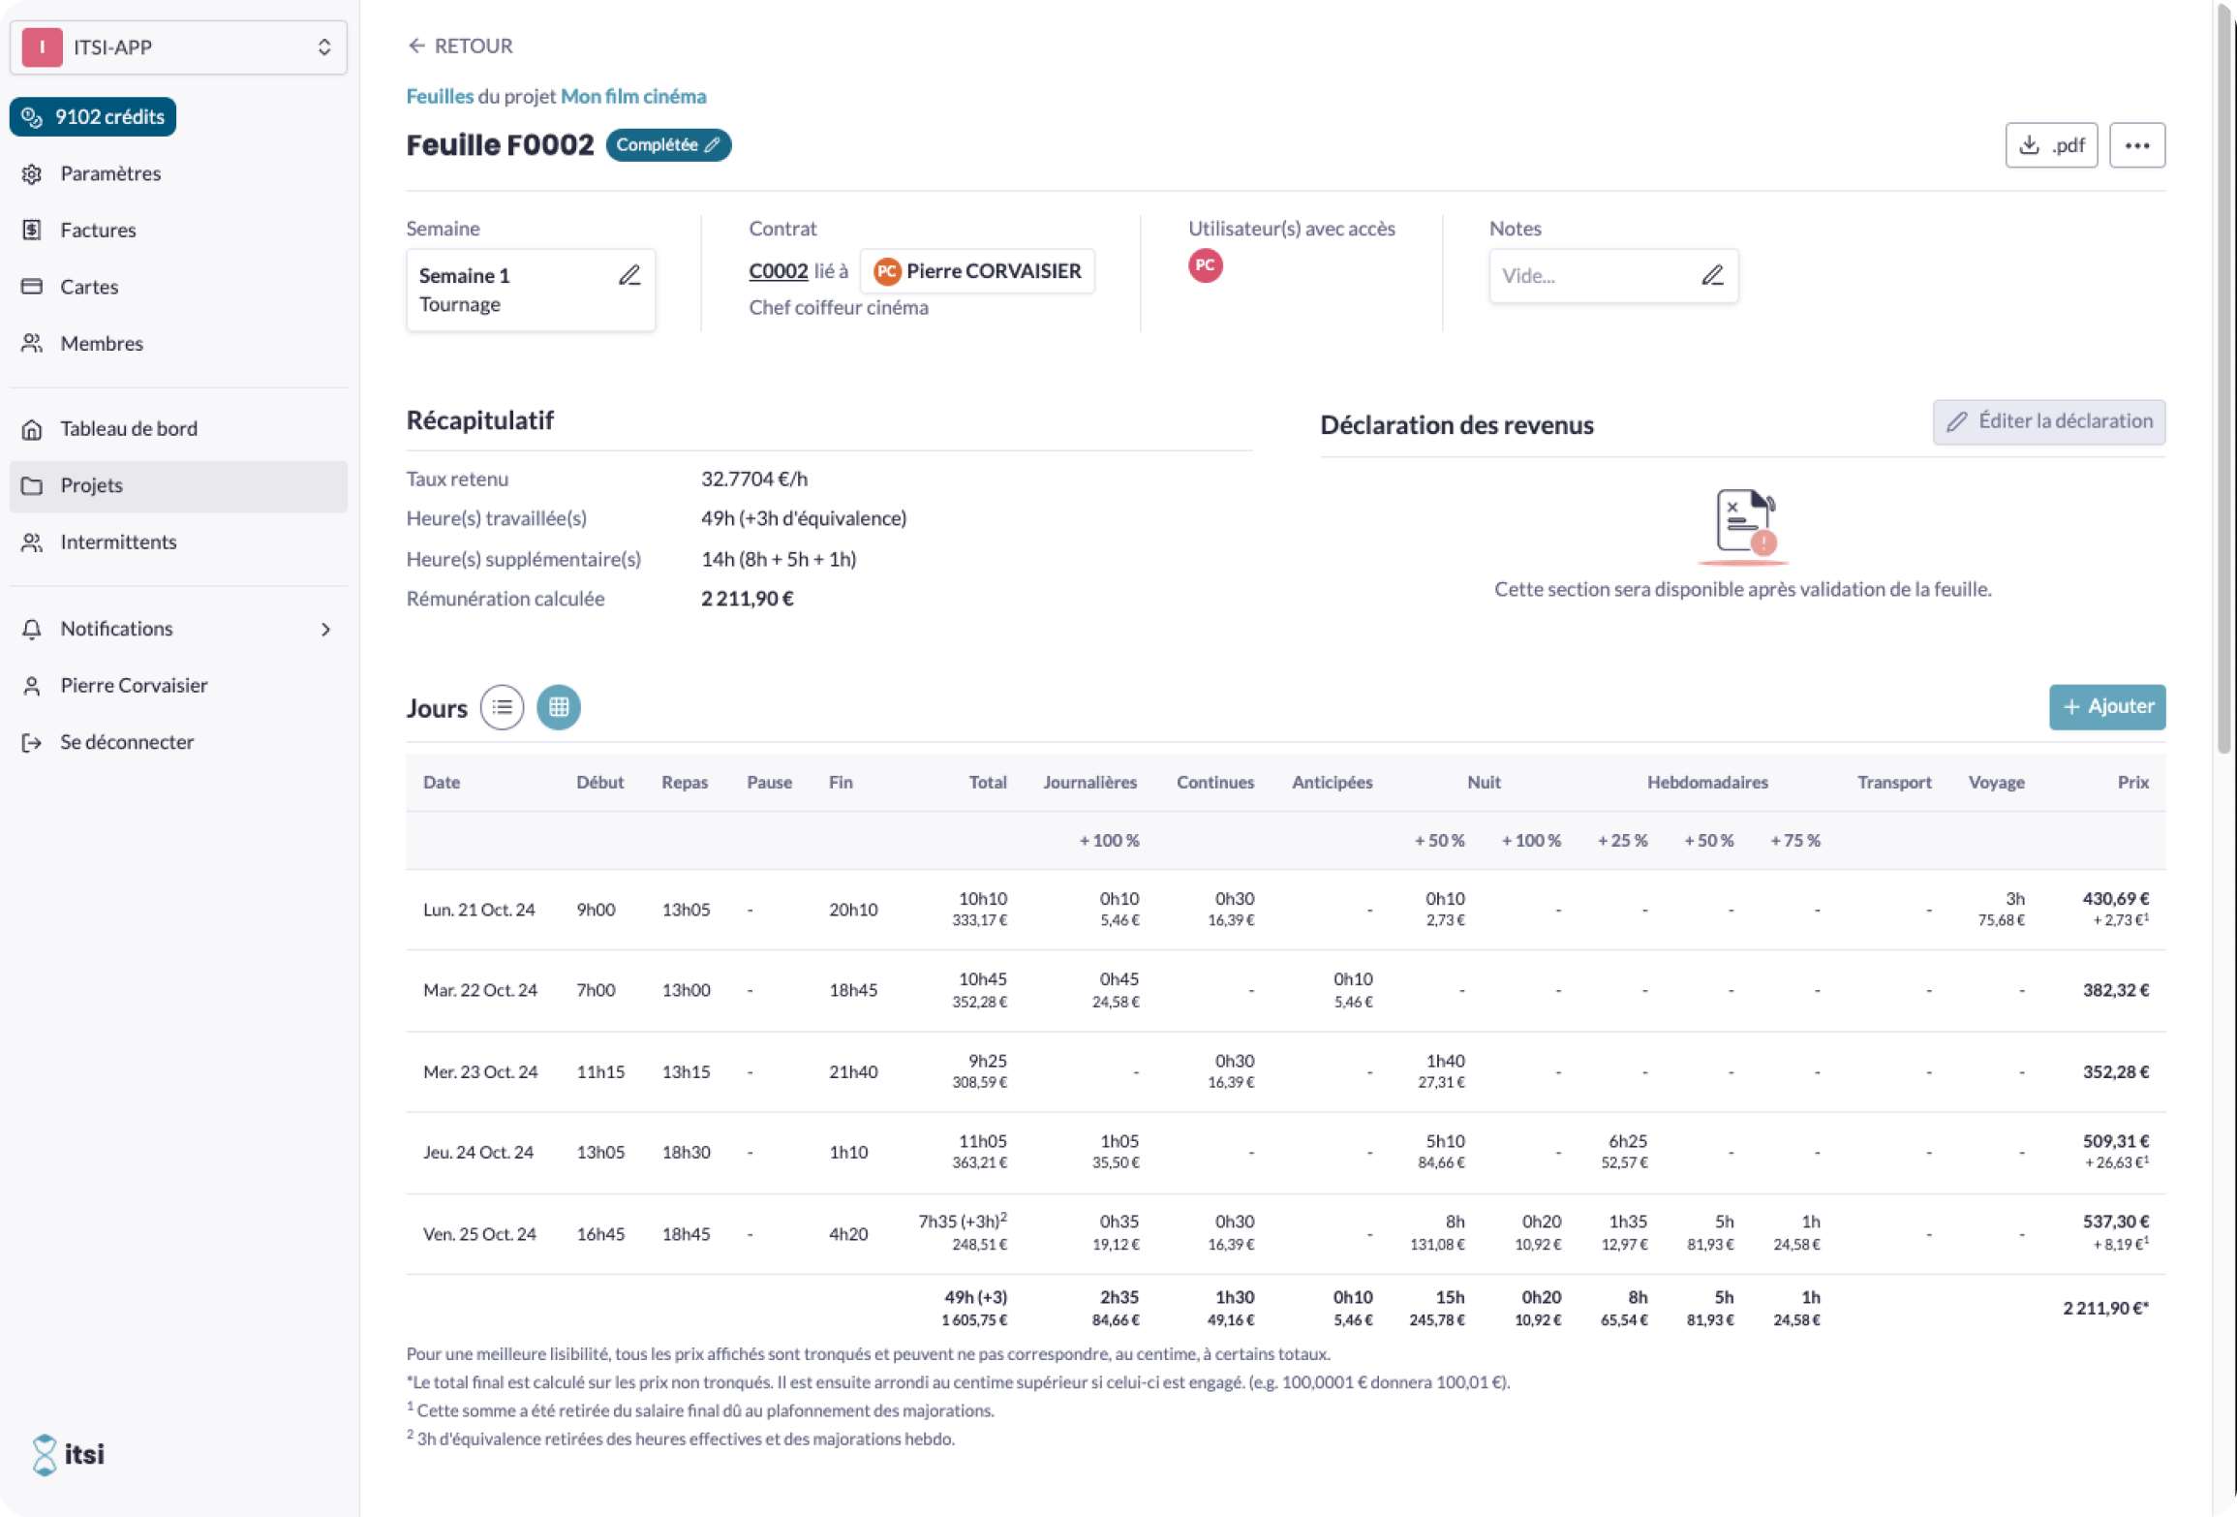Viewport: 2237px width, 1517px height.
Task: Click the Paramètres gear icon
Action: [32, 174]
